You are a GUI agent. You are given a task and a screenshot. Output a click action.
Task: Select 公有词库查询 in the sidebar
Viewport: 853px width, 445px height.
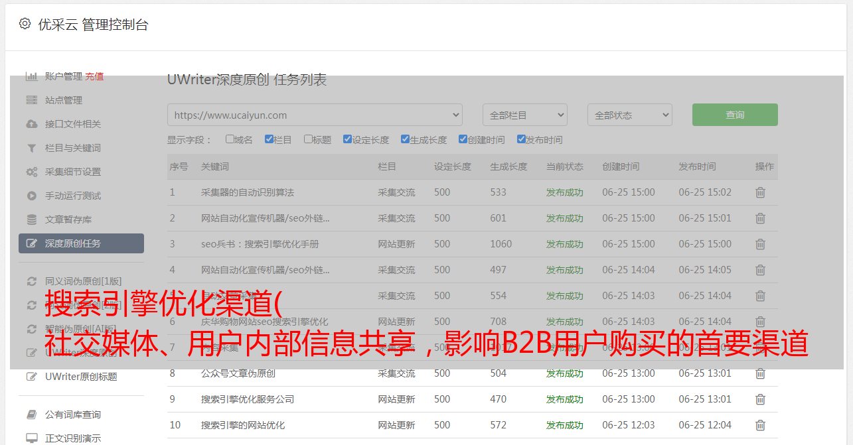coord(73,414)
